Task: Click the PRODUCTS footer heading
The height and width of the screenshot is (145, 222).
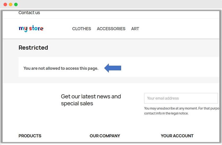Action: pos(30,136)
